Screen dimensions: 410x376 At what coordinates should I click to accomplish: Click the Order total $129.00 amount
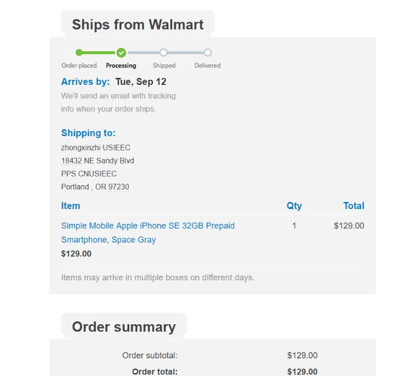click(x=302, y=371)
